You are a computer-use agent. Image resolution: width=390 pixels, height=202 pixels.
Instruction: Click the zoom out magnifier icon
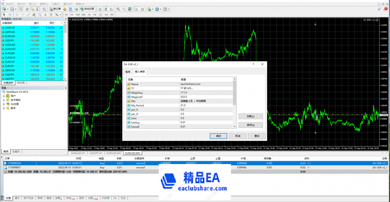click(x=124, y=9)
